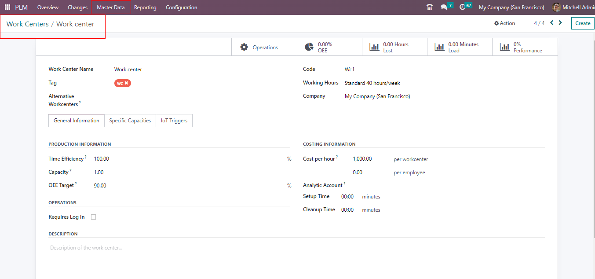The image size is (595, 279).
Task: Click the cost per employee value 0.00
Action: [x=358, y=173]
